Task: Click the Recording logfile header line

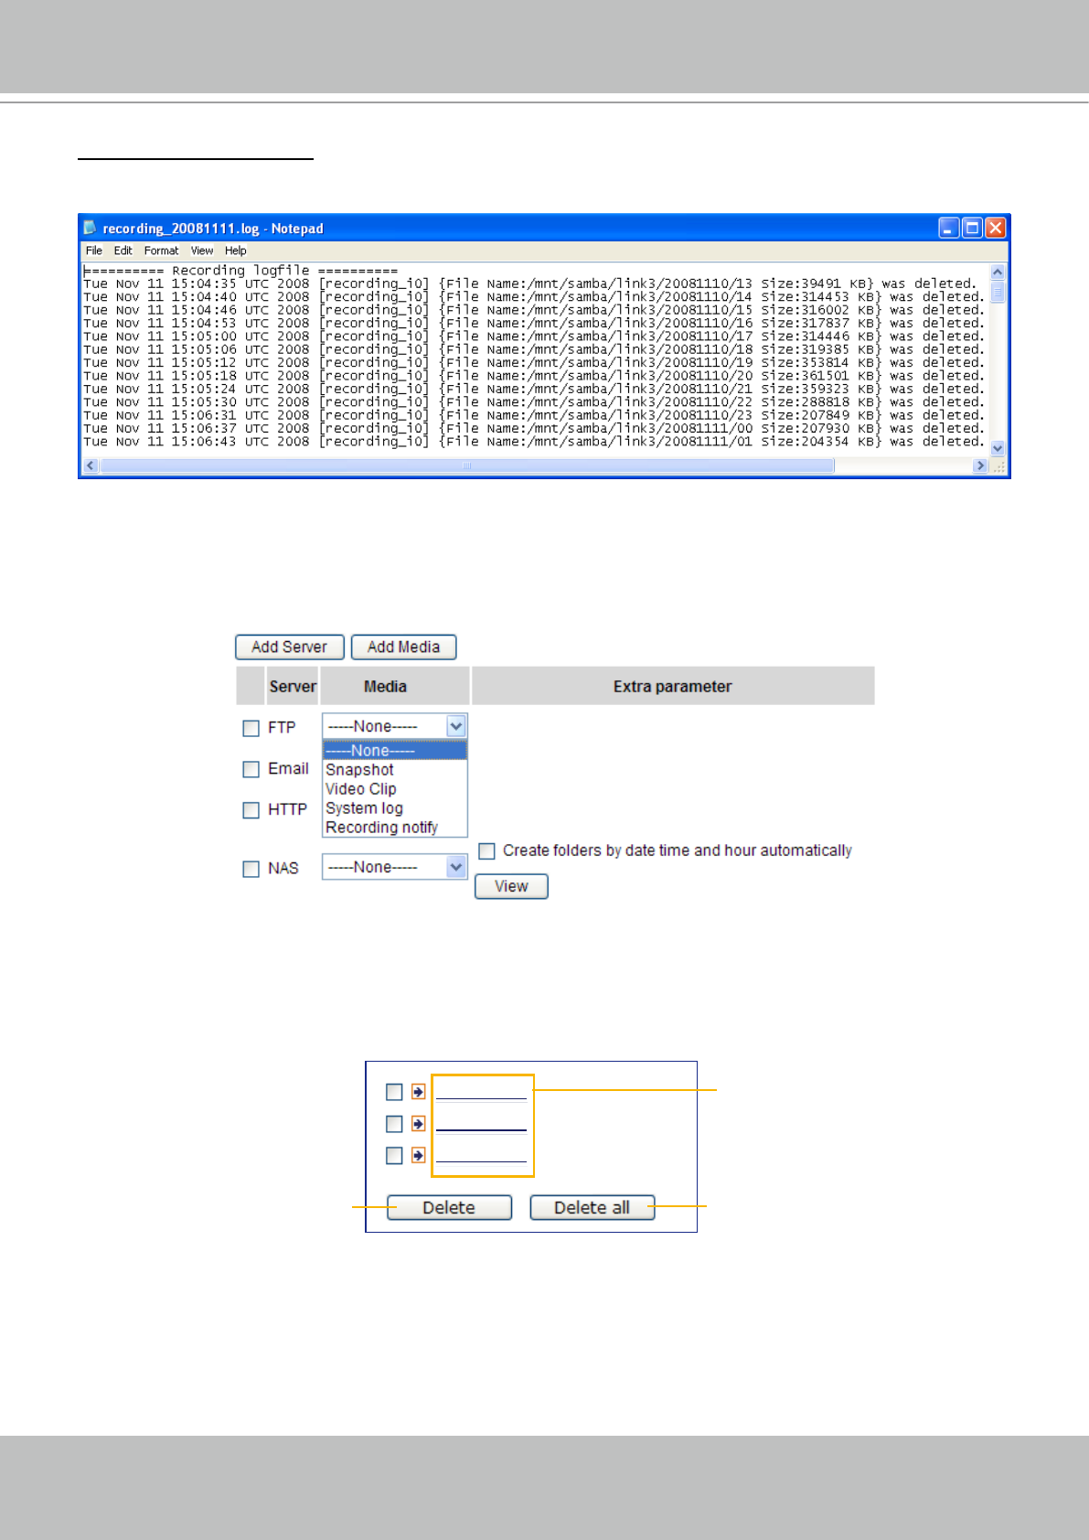Action: click(240, 271)
